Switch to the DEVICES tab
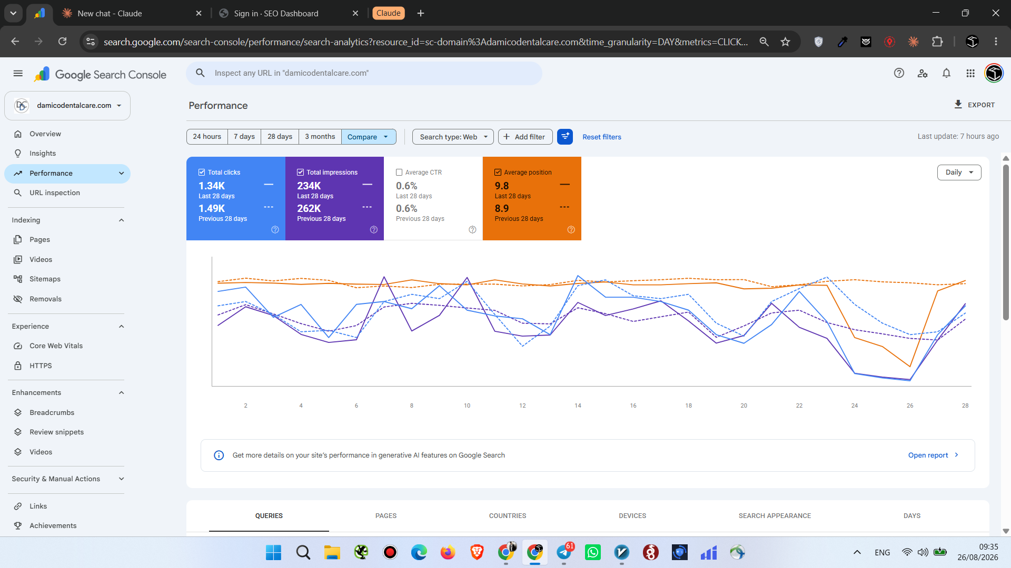 632,516
